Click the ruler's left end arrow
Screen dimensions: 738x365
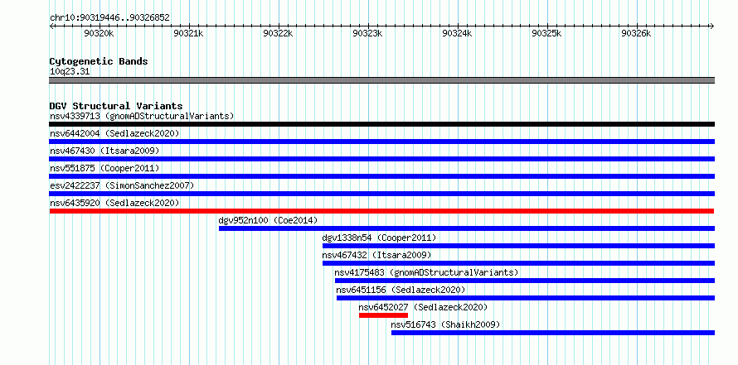click(x=51, y=26)
